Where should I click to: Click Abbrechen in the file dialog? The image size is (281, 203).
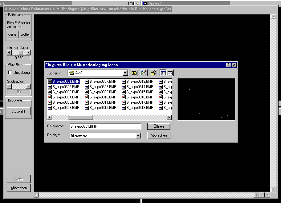click(x=159, y=135)
